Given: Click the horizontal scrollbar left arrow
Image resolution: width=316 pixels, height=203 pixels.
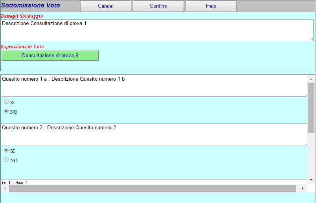Looking at the screenshot, I should 5,188.
